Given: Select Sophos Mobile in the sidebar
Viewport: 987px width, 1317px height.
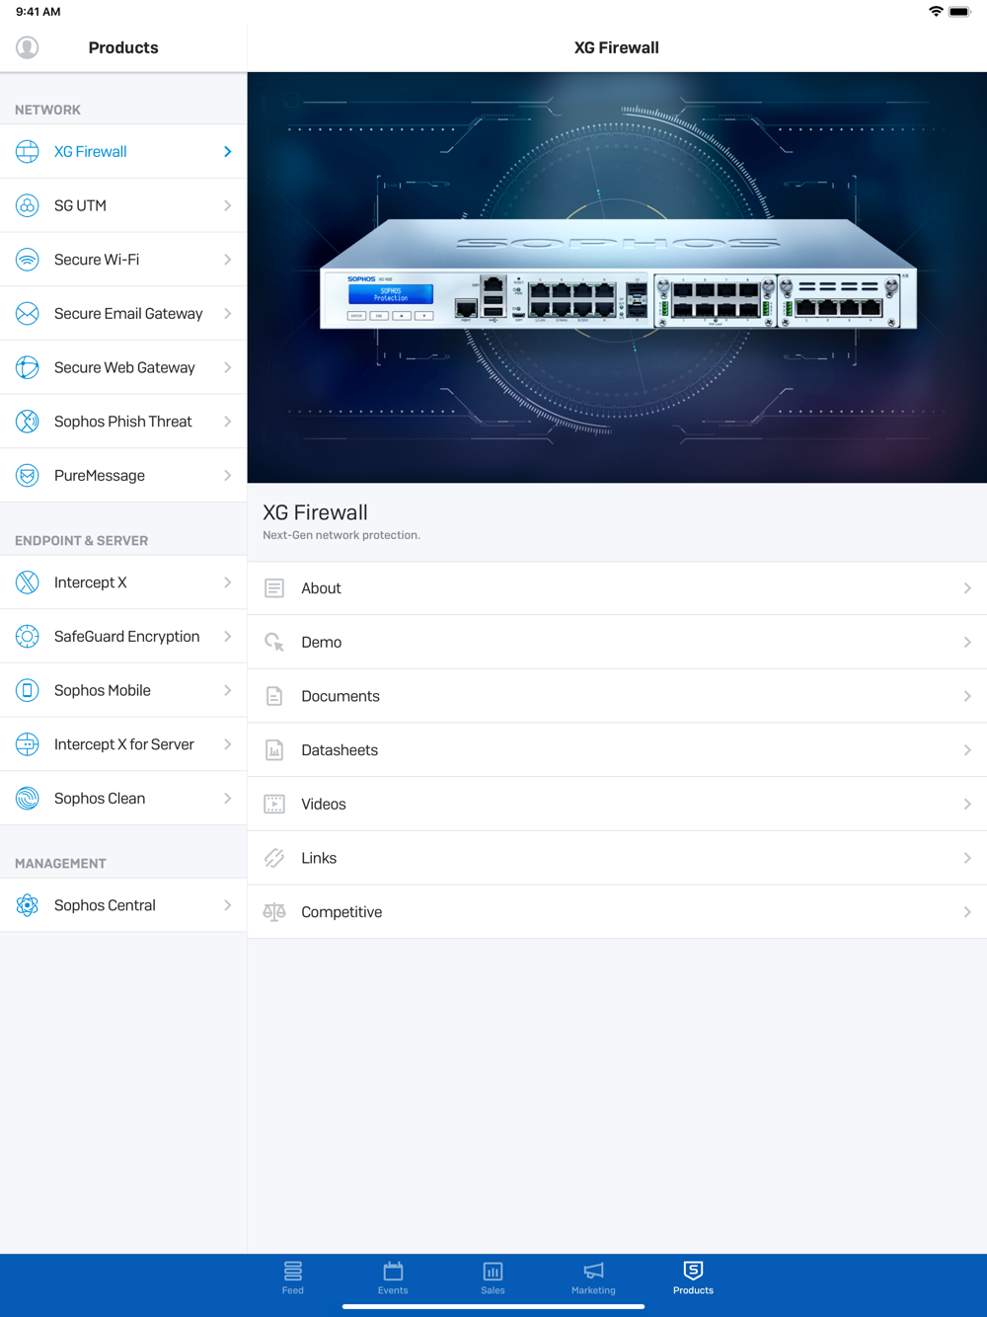Looking at the screenshot, I should 123,690.
